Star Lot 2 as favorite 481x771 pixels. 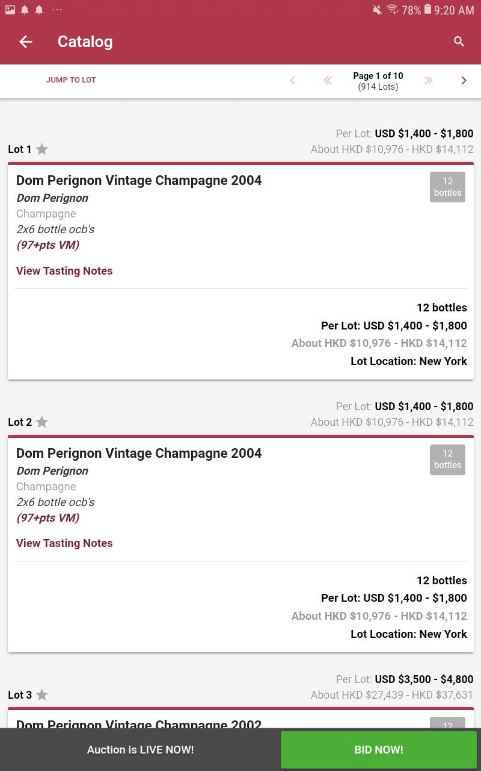tap(42, 422)
